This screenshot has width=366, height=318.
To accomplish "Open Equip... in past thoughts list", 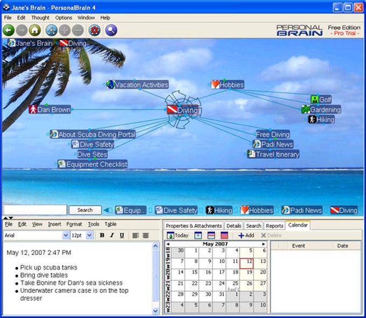I will click(131, 210).
